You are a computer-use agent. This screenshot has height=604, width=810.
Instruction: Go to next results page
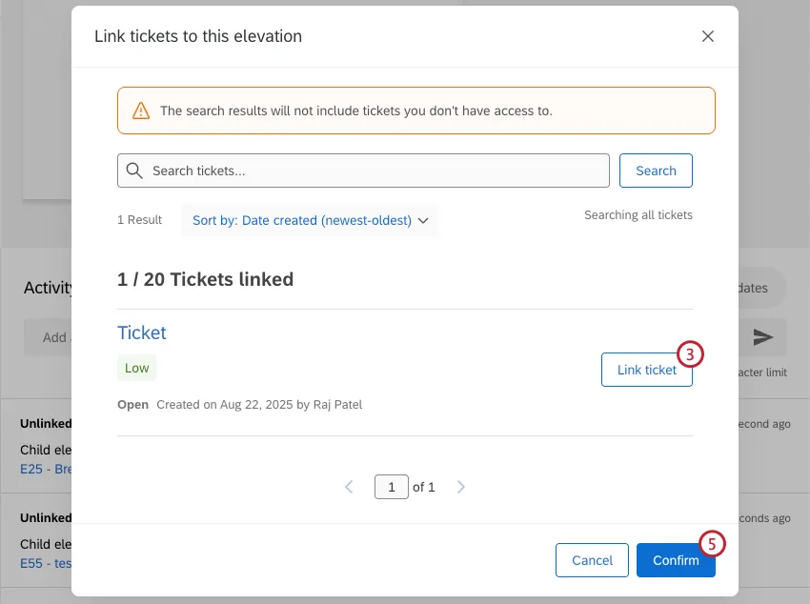tap(461, 487)
